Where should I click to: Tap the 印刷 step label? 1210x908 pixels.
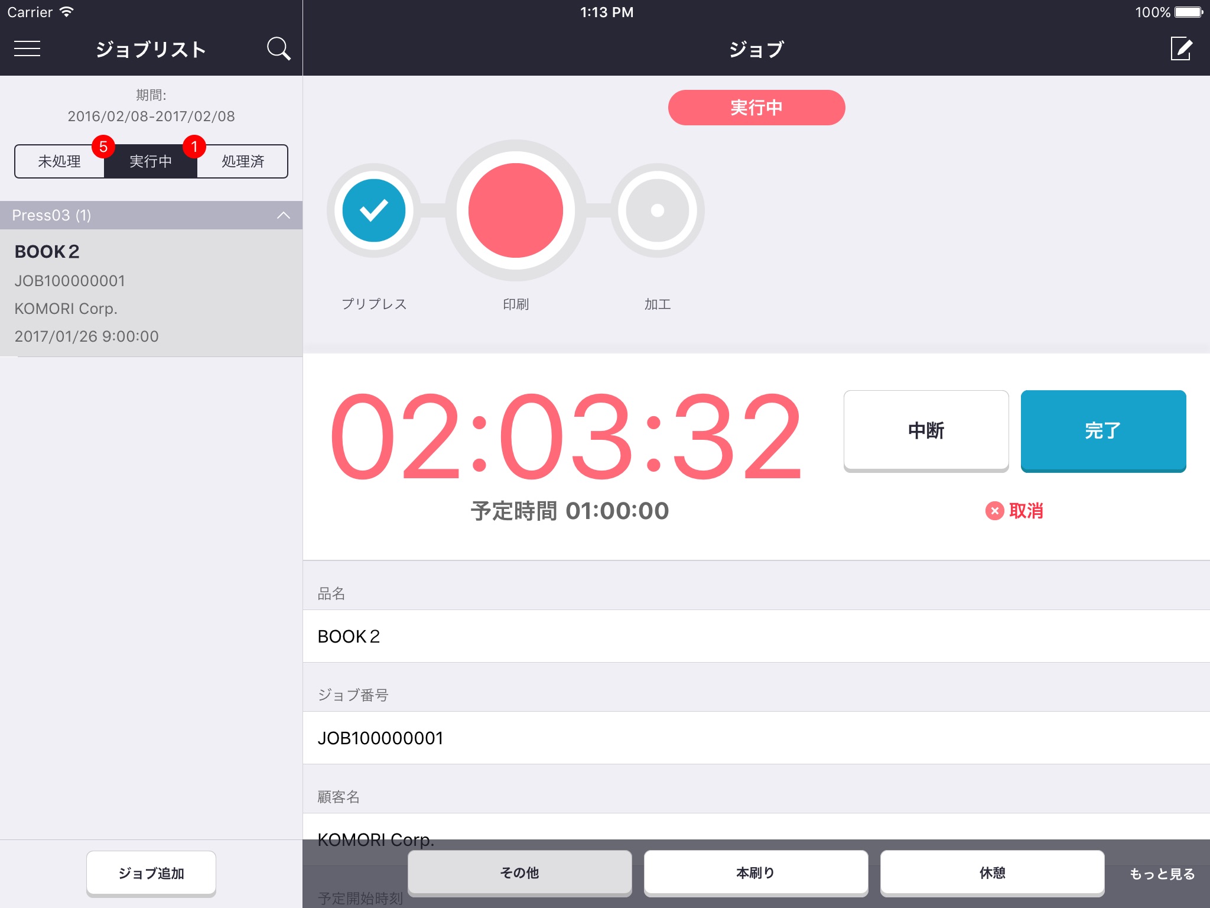(516, 304)
